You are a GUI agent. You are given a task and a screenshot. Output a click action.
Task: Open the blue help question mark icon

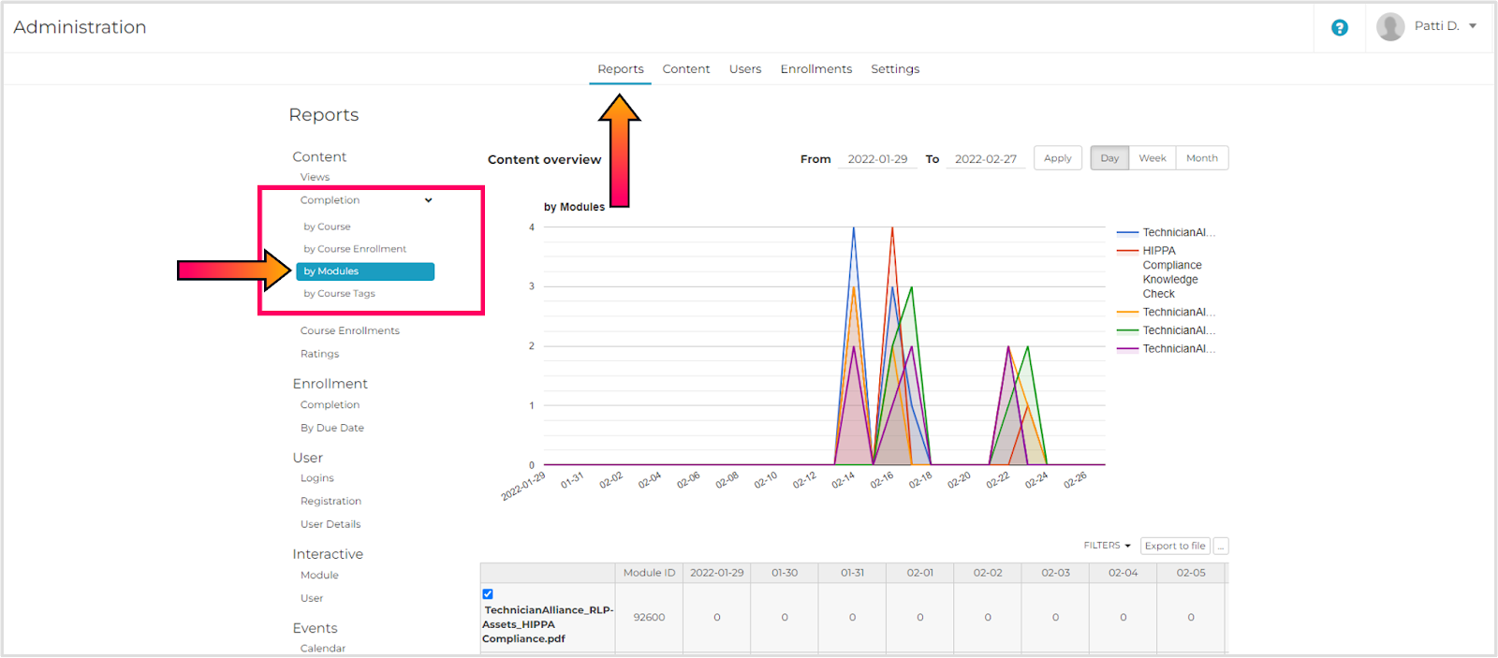point(1340,28)
